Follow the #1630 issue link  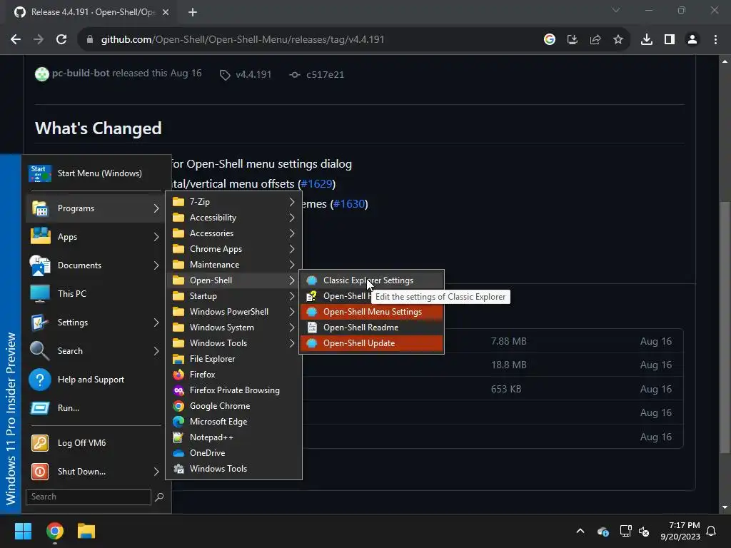coord(349,204)
